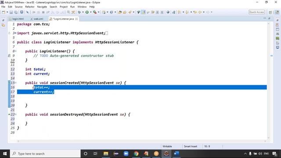
Task: Click the Forward navigation arrow icon
Action: 208,12
